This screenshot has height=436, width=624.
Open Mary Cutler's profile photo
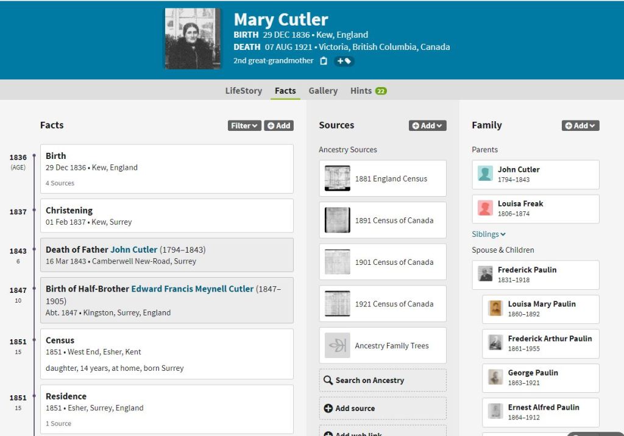click(193, 38)
